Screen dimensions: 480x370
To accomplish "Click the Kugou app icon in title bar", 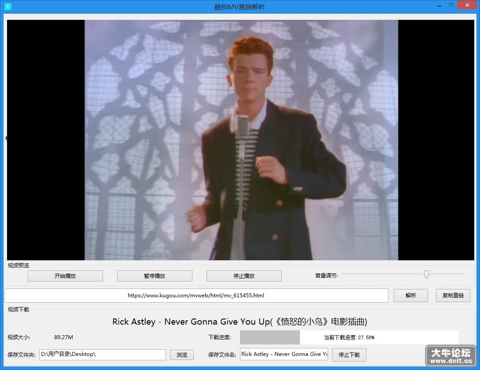I will click(x=8, y=7).
